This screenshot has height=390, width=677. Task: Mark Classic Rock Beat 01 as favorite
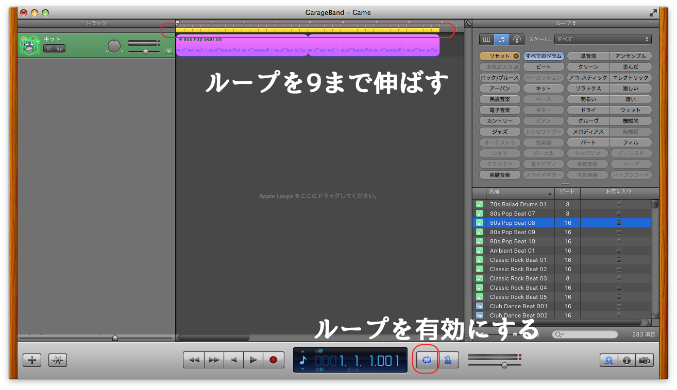coord(619,260)
